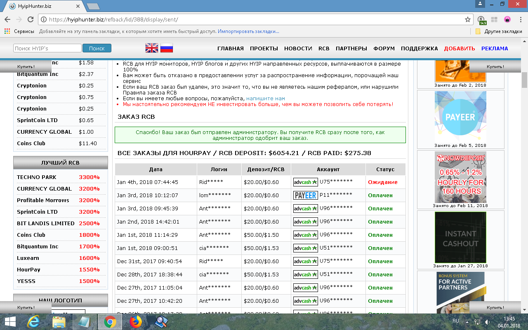Switch site language with the UK flag
The image size is (528, 330).
(x=151, y=48)
